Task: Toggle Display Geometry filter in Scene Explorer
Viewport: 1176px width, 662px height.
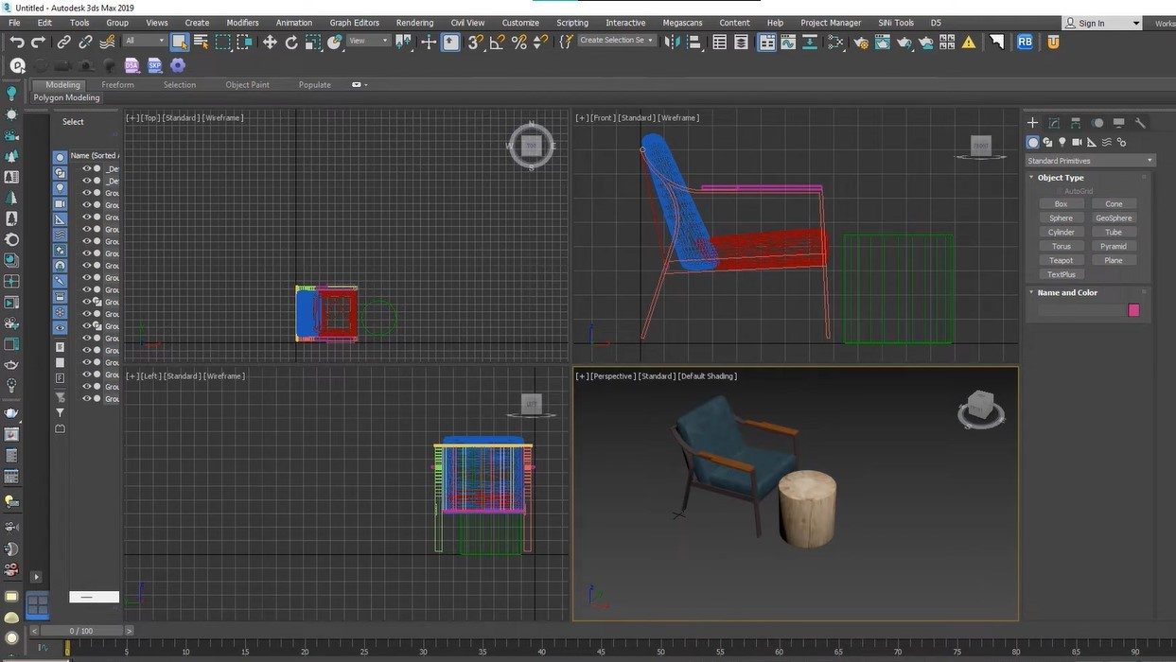Action: pyautogui.click(x=60, y=157)
